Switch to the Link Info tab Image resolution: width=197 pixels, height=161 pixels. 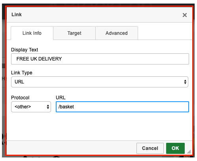click(x=32, y=33)
